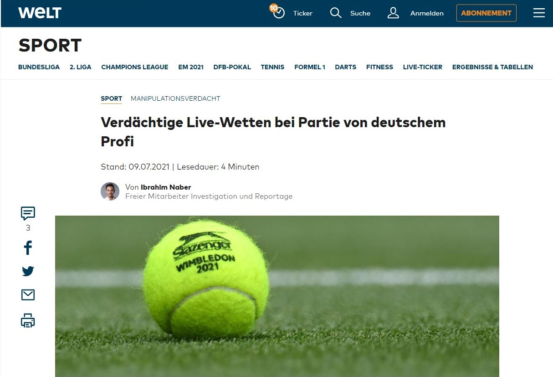Open the hamburger menu
553x377 pixels.
pos(539,13)
